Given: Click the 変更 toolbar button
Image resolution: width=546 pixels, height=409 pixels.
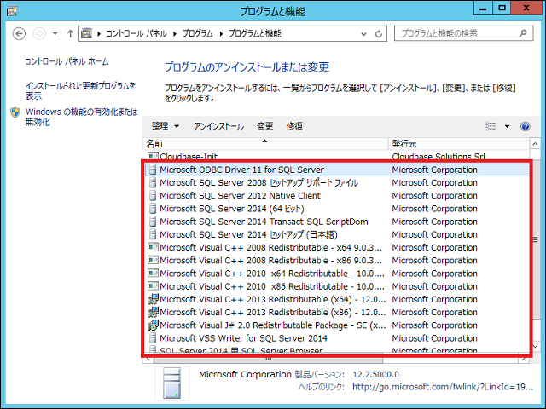Looking at the screenshot, I should pyautogui.click(x=264, y=126).
